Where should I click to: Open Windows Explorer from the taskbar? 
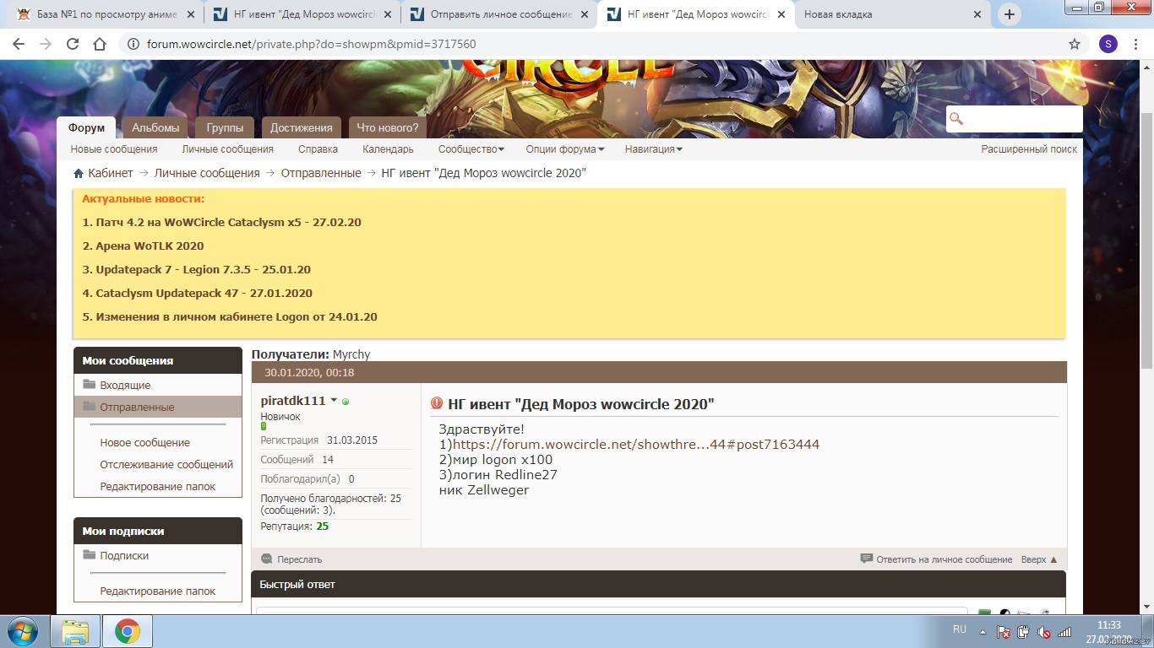click(x=75, y=631)
